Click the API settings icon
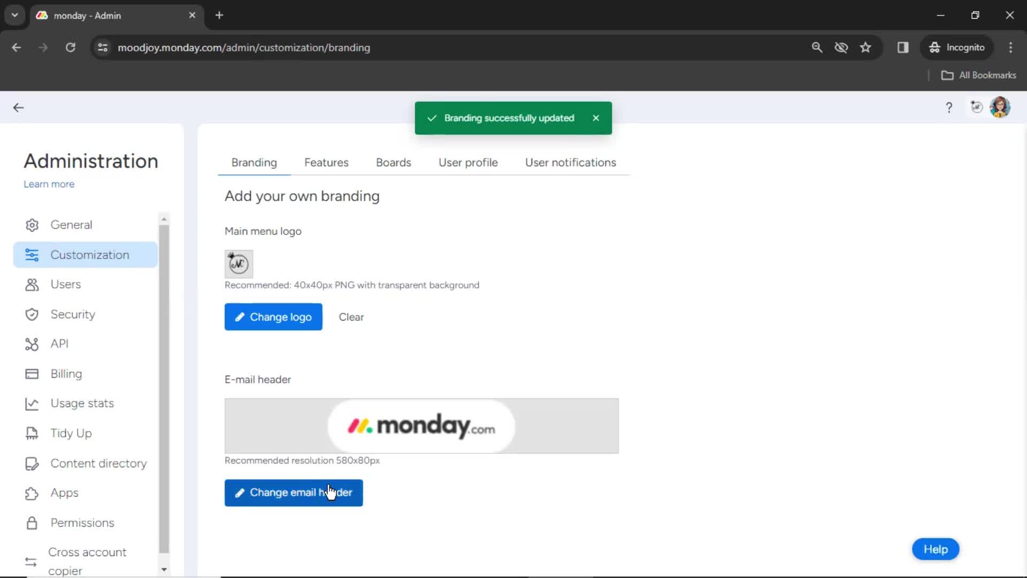Viewport: 1027px width, 578px height. 32,344
